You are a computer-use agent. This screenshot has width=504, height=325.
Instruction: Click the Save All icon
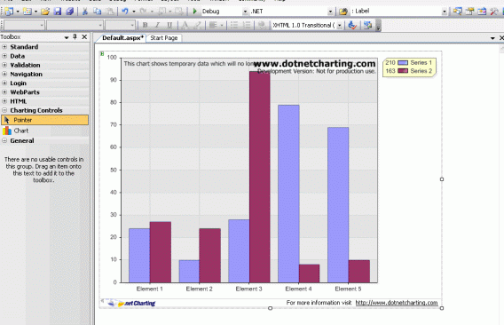pyautogui.click(x=69, y=12)
